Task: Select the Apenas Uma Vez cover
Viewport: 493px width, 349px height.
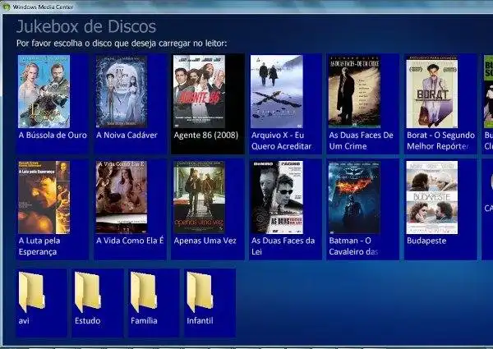Action: 200,197
